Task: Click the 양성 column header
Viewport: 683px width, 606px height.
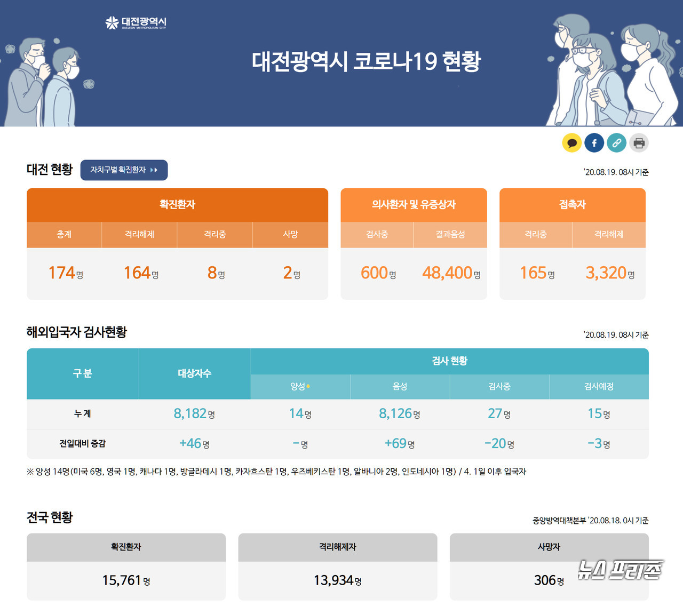Action: click(x=300, y=387)
